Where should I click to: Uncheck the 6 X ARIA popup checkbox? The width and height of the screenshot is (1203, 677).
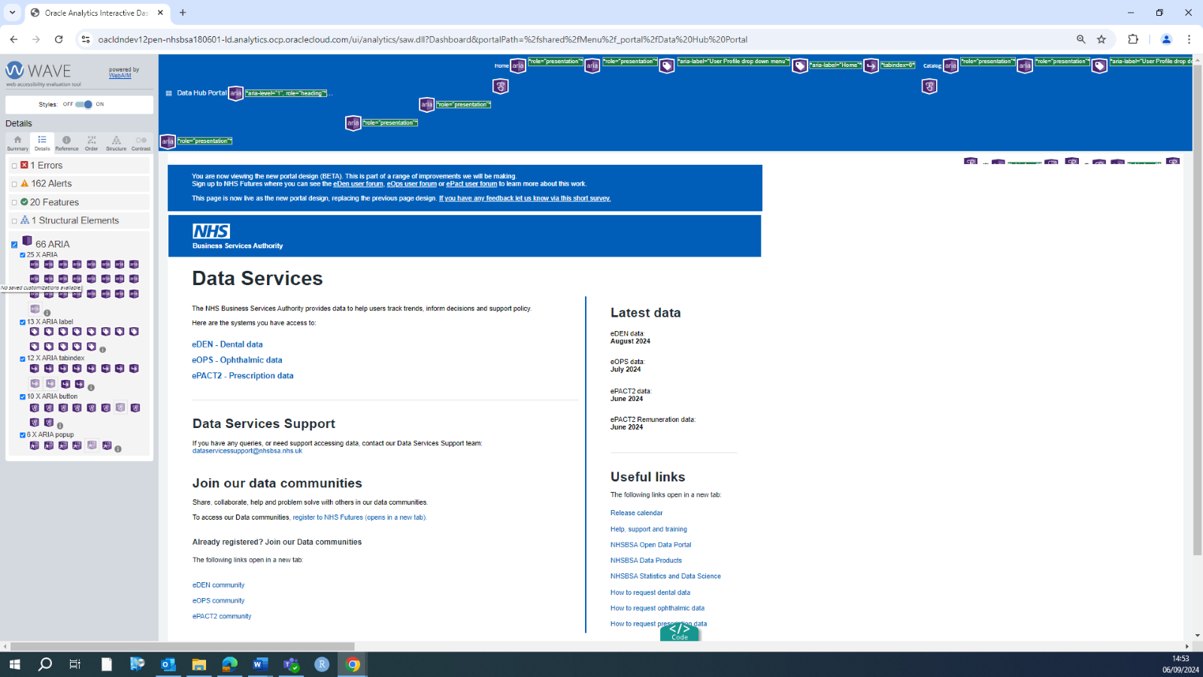click(23, 435)
